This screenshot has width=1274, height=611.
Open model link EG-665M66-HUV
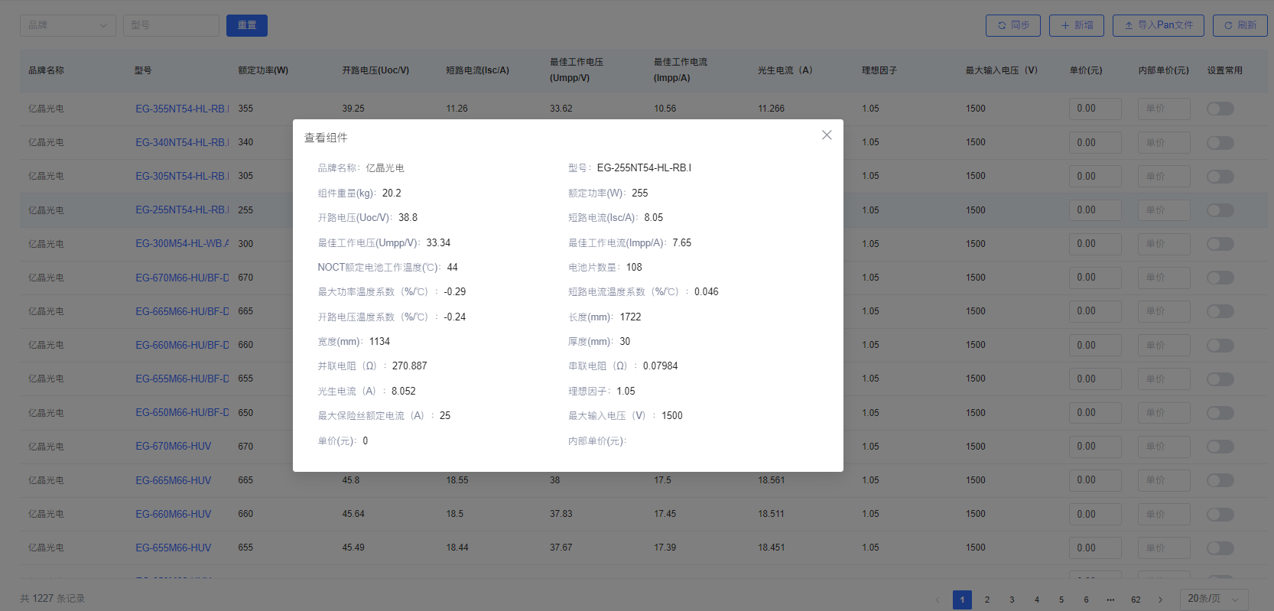(x=174, y=480)
